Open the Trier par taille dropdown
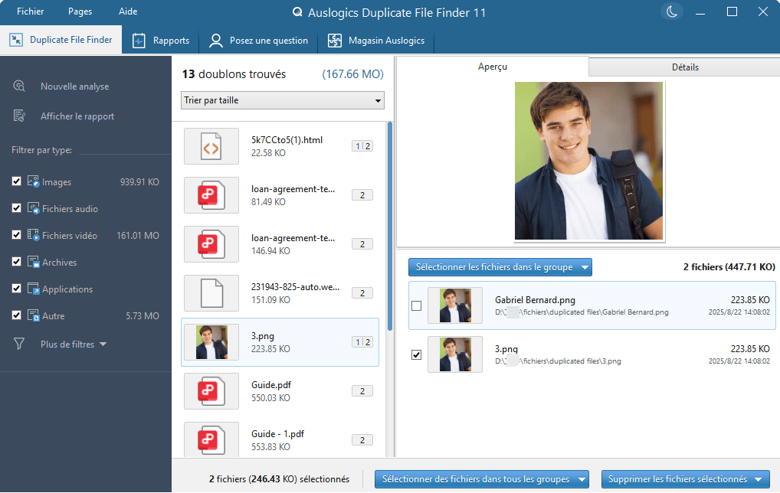The height and width of the screenshot is (493, 780). [x=282, y=100]
